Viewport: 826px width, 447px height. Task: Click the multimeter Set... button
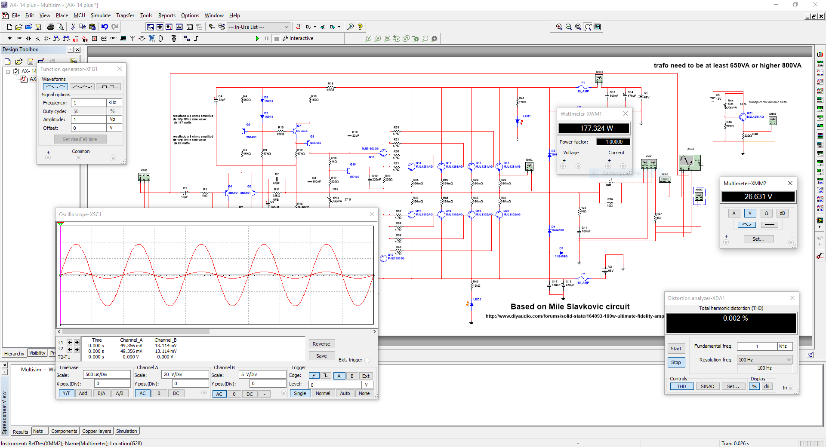758,239
